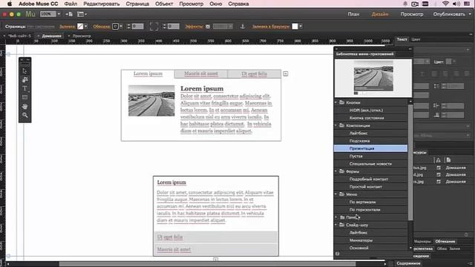Select Простой контакт form widget
475x267 pixels.
point(370,187)
